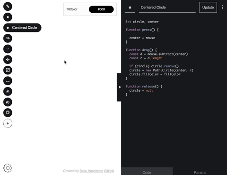Select the diagonal-square tool icon
Image resolution: width=227 pixels, height=175 pixels.
coord(8,70)
